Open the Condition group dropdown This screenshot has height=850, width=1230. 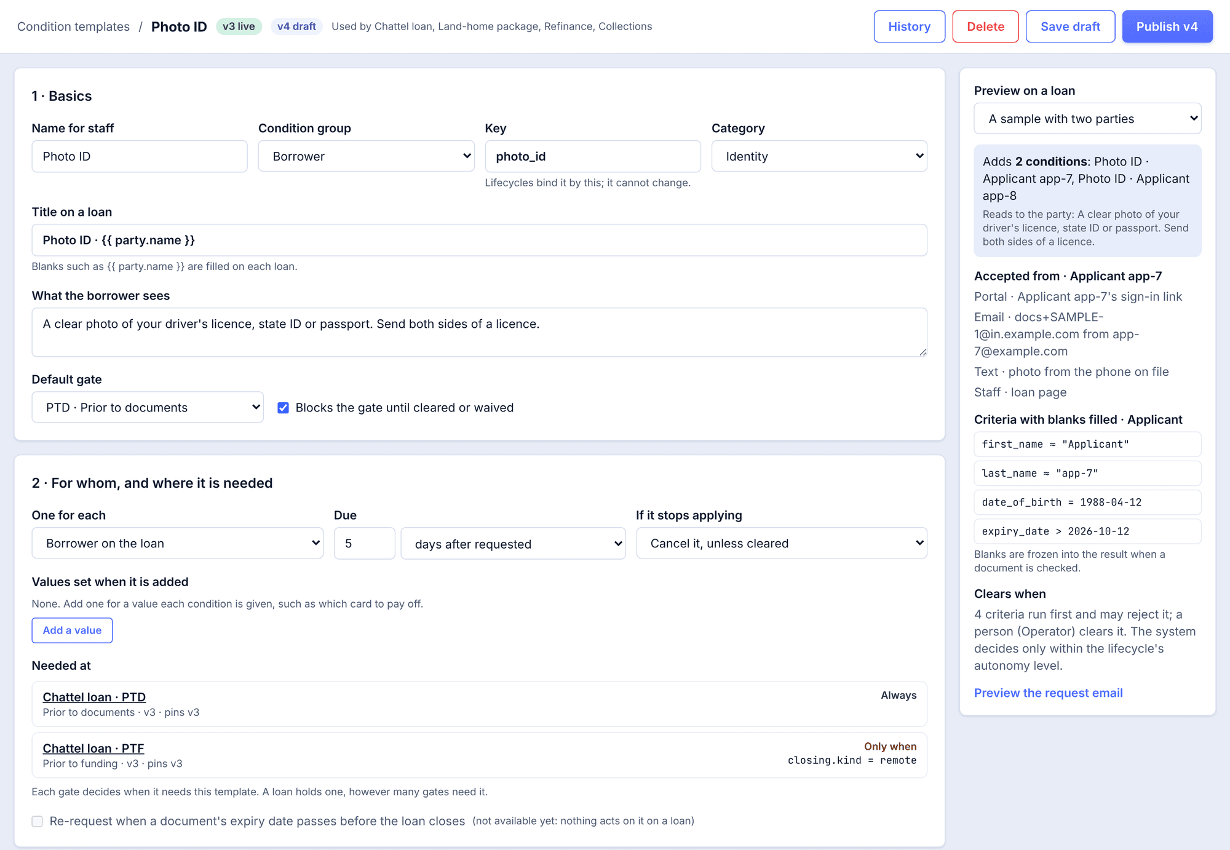[366, 156]
